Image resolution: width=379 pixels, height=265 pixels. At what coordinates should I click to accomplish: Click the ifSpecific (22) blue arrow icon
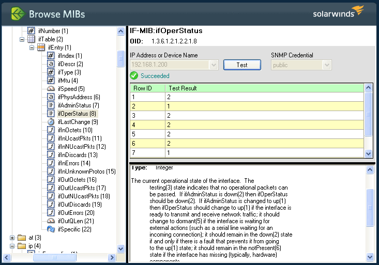[x=51, y=229]
